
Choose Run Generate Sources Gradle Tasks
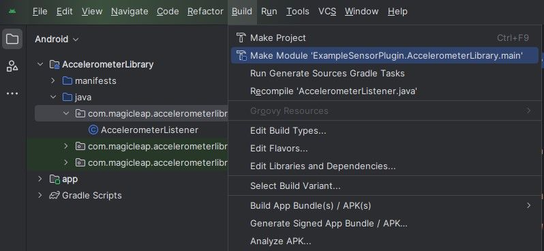(384, 73)
